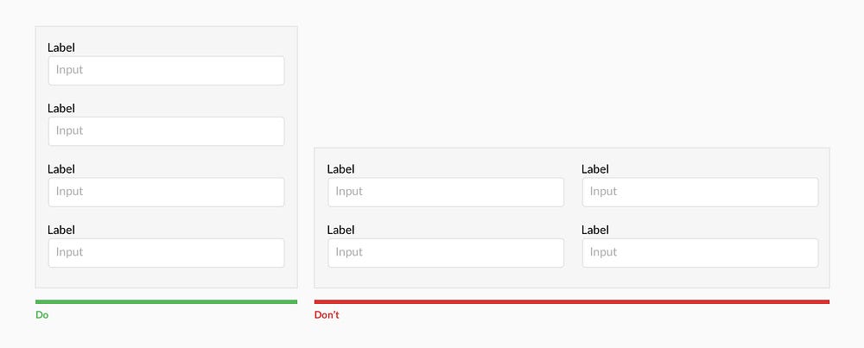Viewport: 864px width, 348px height.
Task: Click the first Label in the single-column form
Action: [61, 48]
